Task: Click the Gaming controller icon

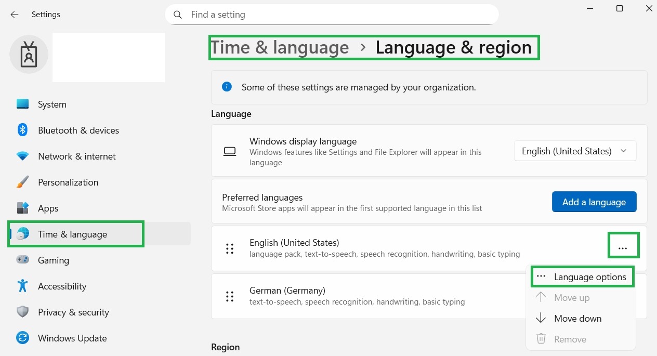Action: click(22, 259)
